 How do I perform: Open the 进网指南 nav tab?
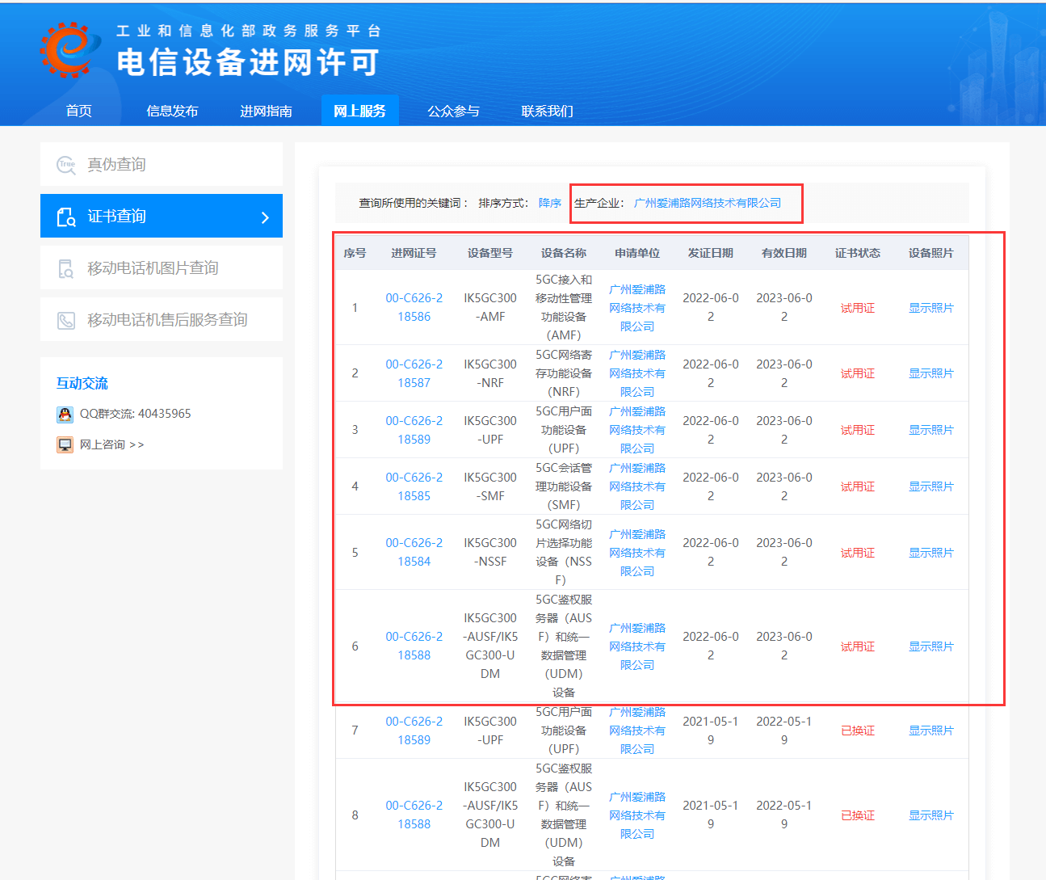tap(266, 111)
